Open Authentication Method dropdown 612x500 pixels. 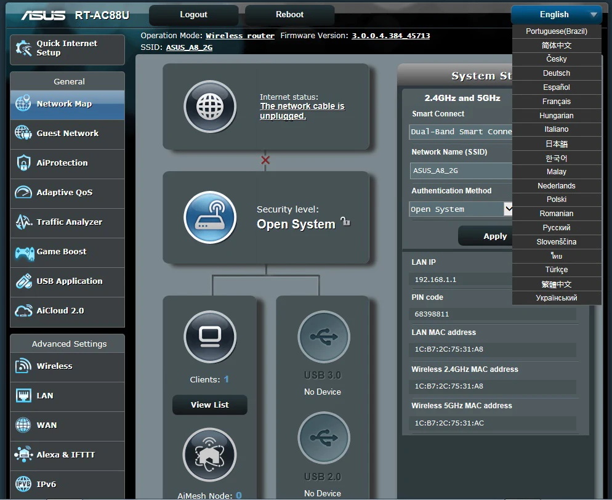[x=461, y=209]
